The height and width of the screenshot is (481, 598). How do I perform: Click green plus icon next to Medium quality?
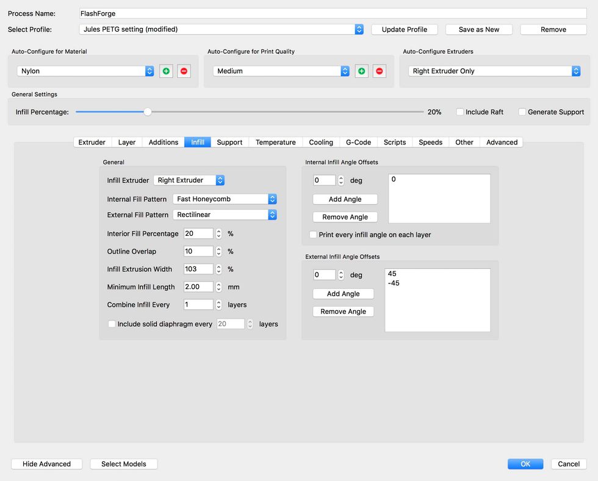361,71
